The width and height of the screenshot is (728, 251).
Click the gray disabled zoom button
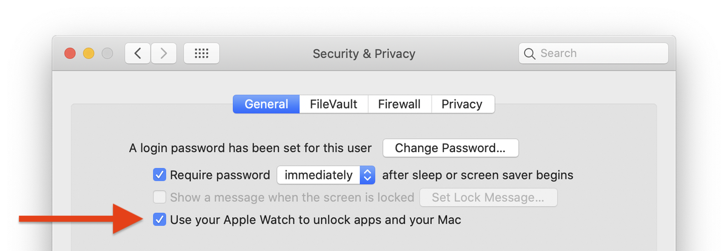pyautogui.click(x=107, y=53)
